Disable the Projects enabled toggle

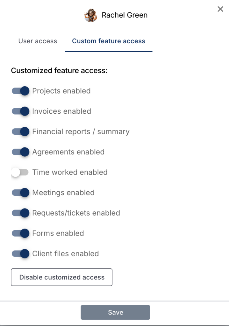coord(20,91)
